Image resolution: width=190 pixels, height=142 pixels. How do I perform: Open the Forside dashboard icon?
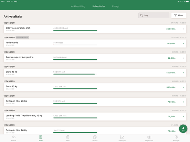(13, 137)
